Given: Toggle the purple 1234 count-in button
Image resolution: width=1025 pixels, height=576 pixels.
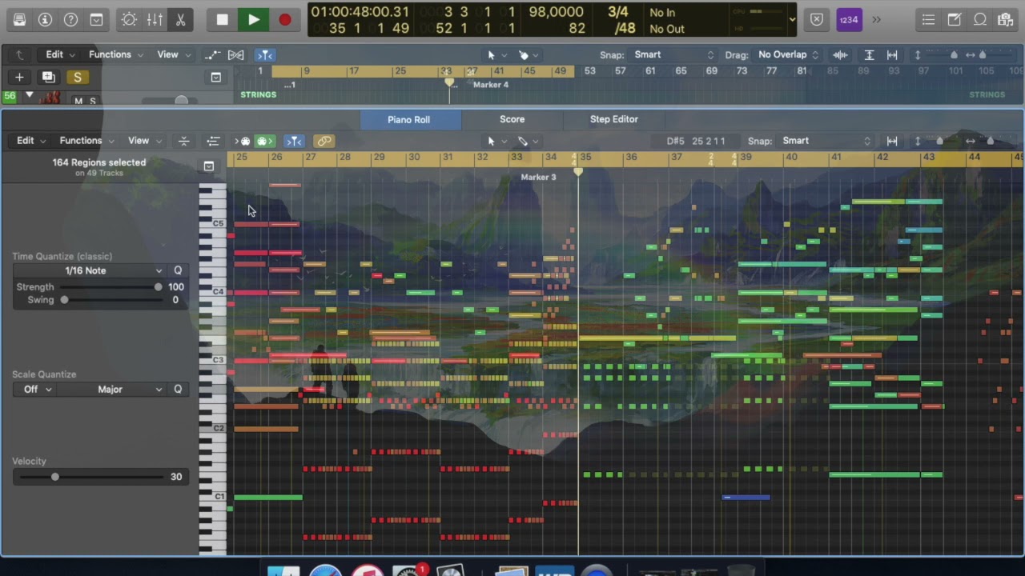Looking at the screenshot, I should pos(849,19).
